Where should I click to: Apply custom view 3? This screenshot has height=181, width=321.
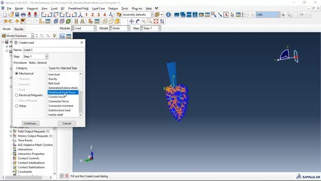tap(98, 15)
